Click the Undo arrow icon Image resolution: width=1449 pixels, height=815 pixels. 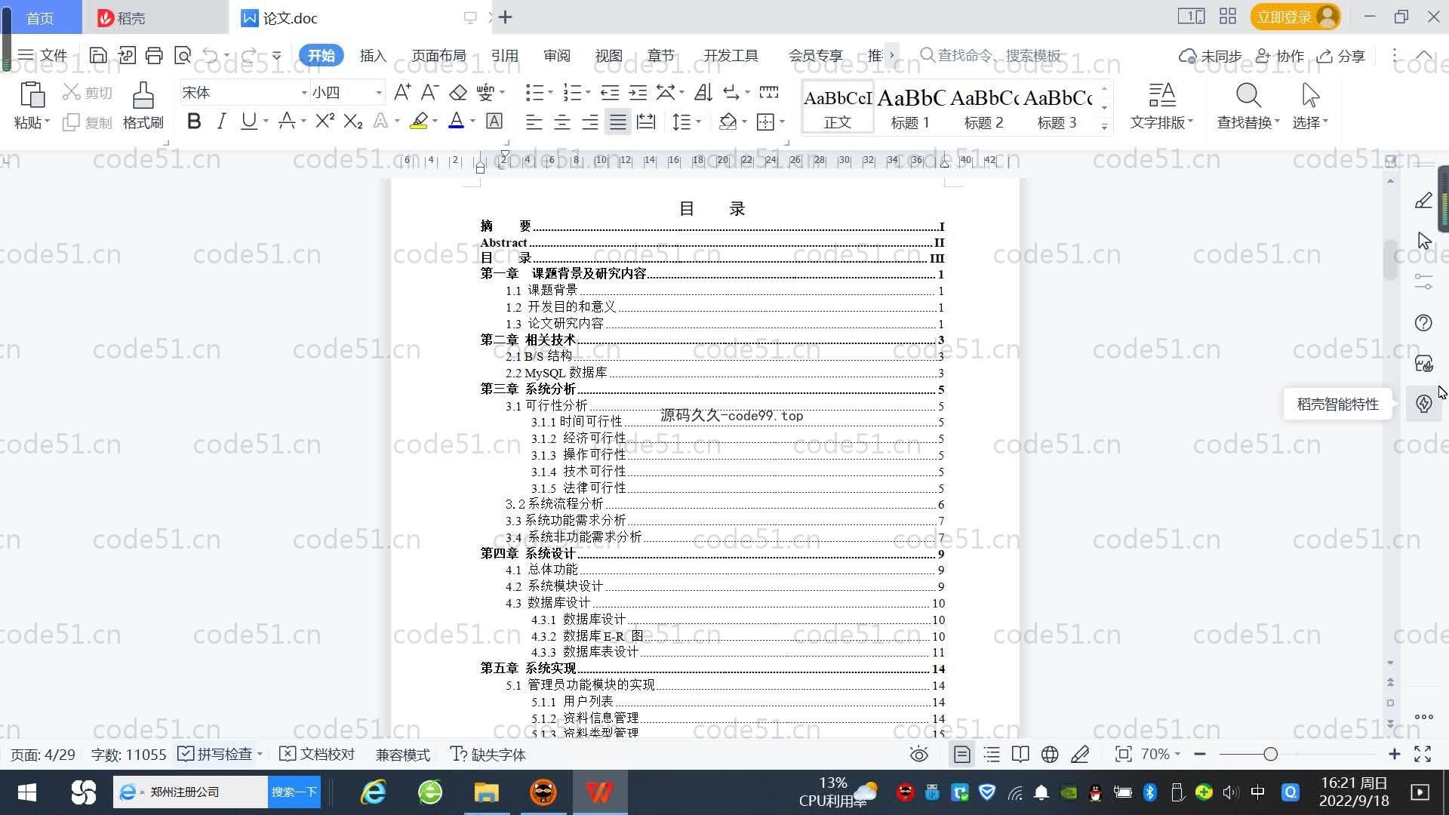coord(211,55)
